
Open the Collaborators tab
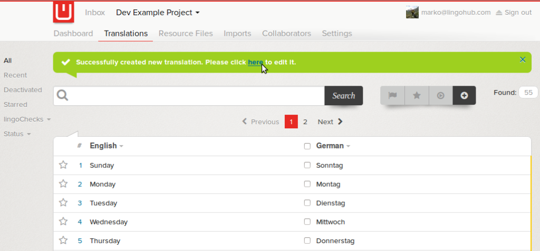[x=286, y=33]
